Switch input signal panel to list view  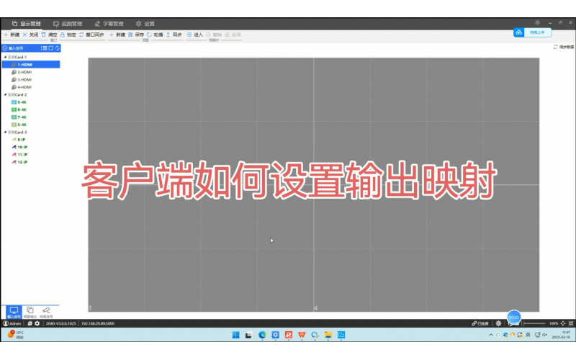(x=44, y=48)
